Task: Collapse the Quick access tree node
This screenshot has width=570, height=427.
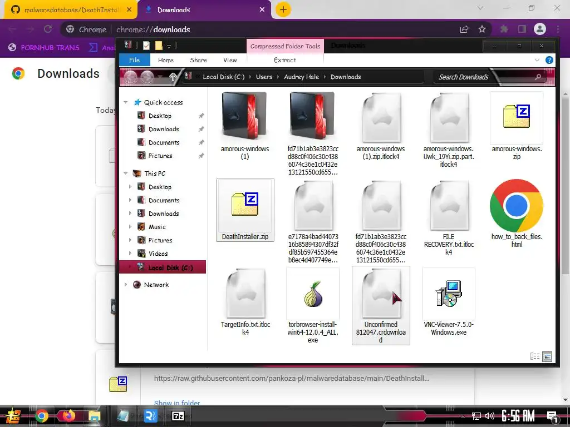Action: click(126, 102)
